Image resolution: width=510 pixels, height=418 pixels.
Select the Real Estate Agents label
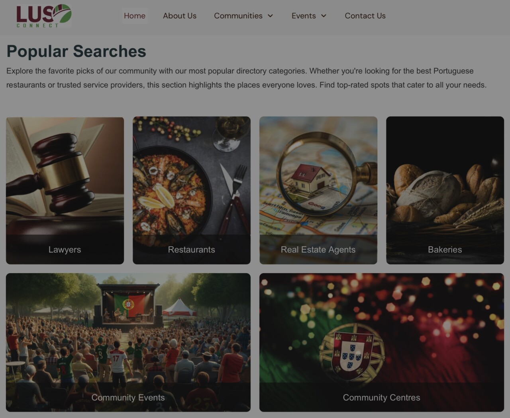click(x=318, y=250)
